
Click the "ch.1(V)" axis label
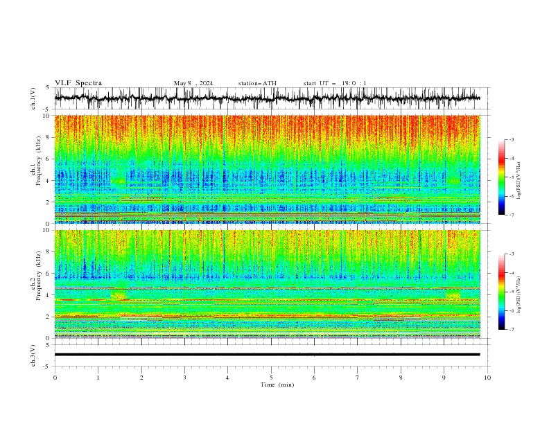pos(33,98)
